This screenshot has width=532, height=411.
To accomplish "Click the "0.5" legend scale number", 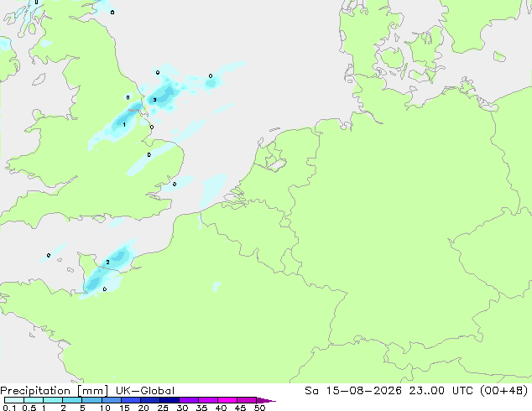I will pos(29,408).
